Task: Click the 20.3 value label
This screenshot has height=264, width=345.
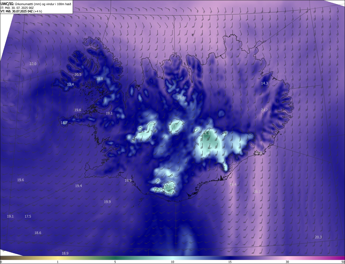Action: tap(318, 237)
